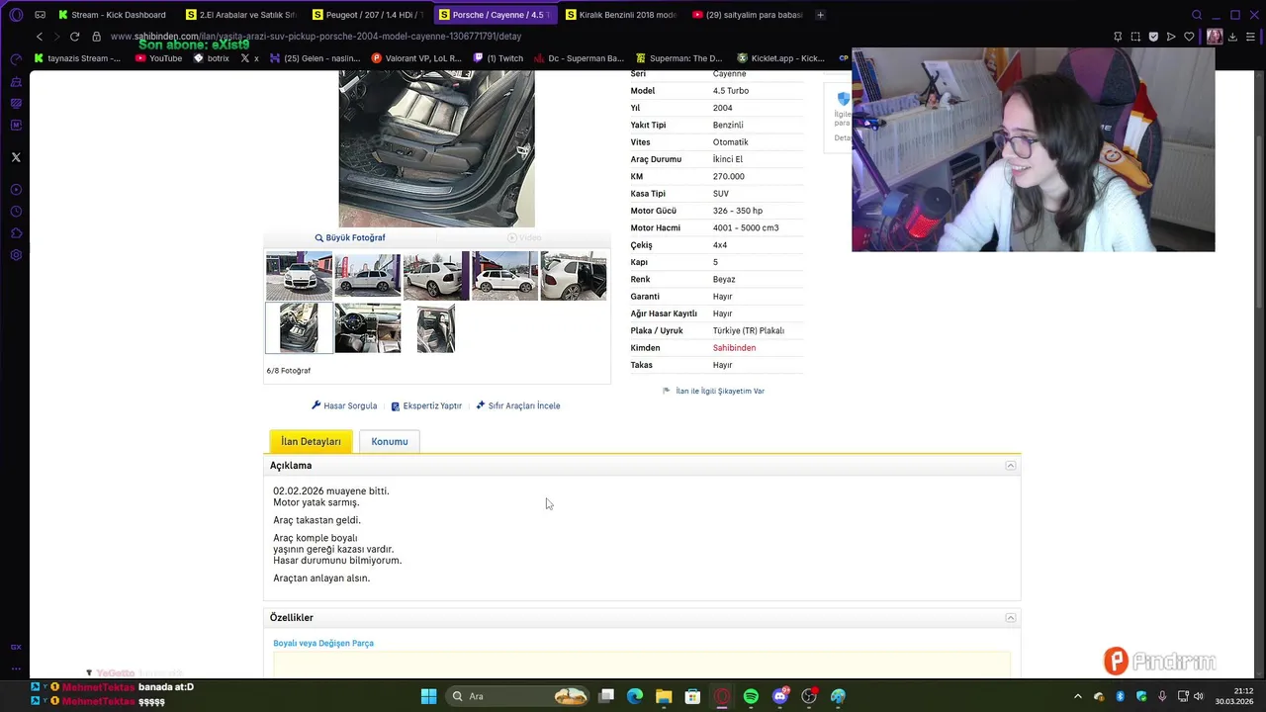
Task: Open taynazis Stream bookmark
Action: click(77, 58)
